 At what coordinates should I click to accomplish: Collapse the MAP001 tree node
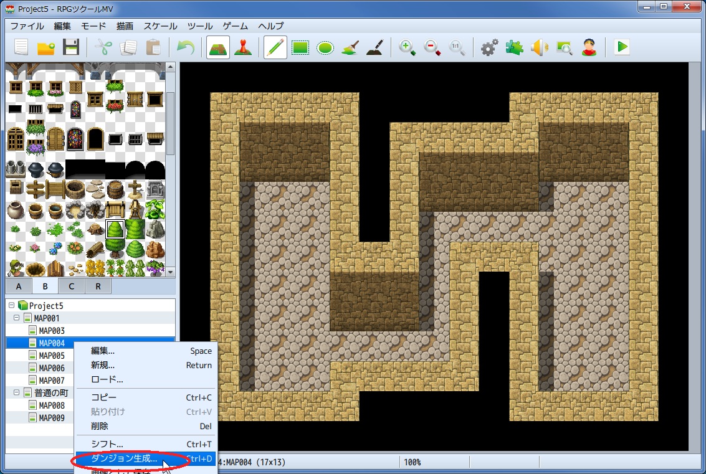click(17, 318)
